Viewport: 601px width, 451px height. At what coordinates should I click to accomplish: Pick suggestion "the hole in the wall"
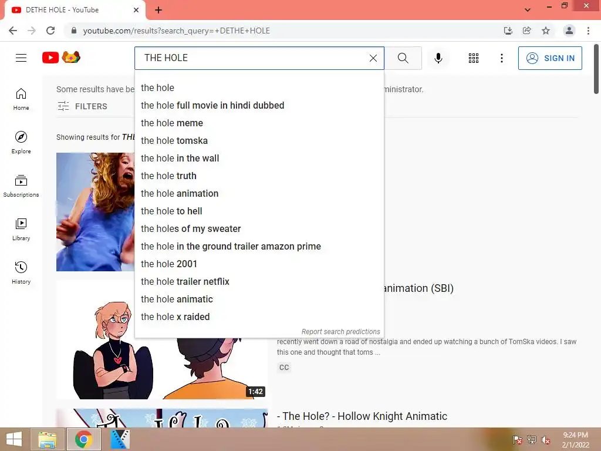(259, 159)
